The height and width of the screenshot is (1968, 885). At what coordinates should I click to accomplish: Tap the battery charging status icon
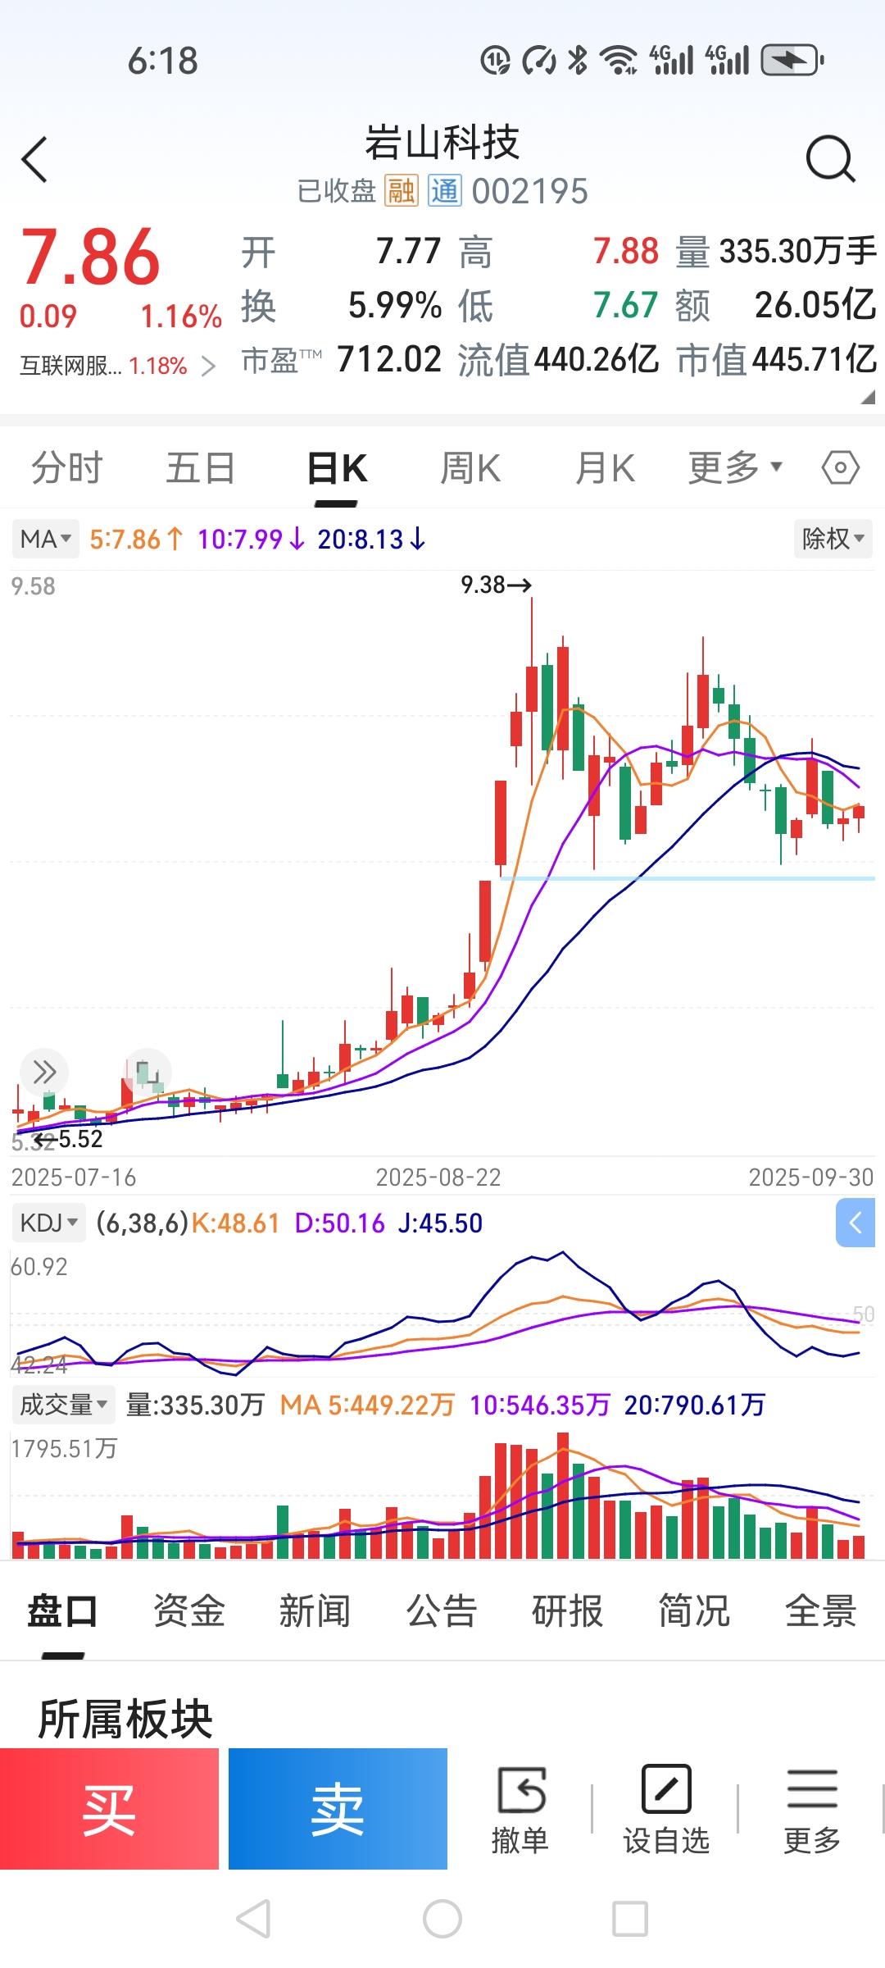pos(792,60)
